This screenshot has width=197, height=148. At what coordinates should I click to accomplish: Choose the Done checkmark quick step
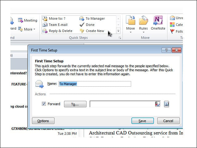pyautogui.click(x=87, y=25)
